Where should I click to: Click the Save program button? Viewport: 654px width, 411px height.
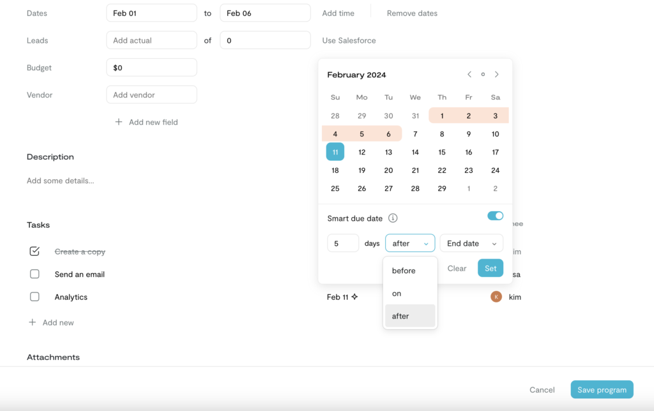602,390
